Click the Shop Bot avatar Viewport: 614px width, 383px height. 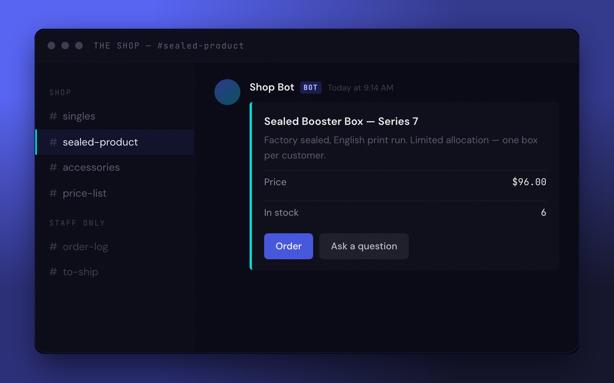[227, 92]
